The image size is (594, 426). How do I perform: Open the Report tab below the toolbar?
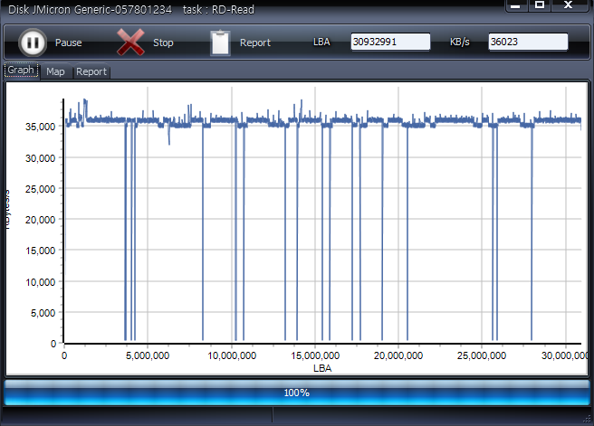91,71
